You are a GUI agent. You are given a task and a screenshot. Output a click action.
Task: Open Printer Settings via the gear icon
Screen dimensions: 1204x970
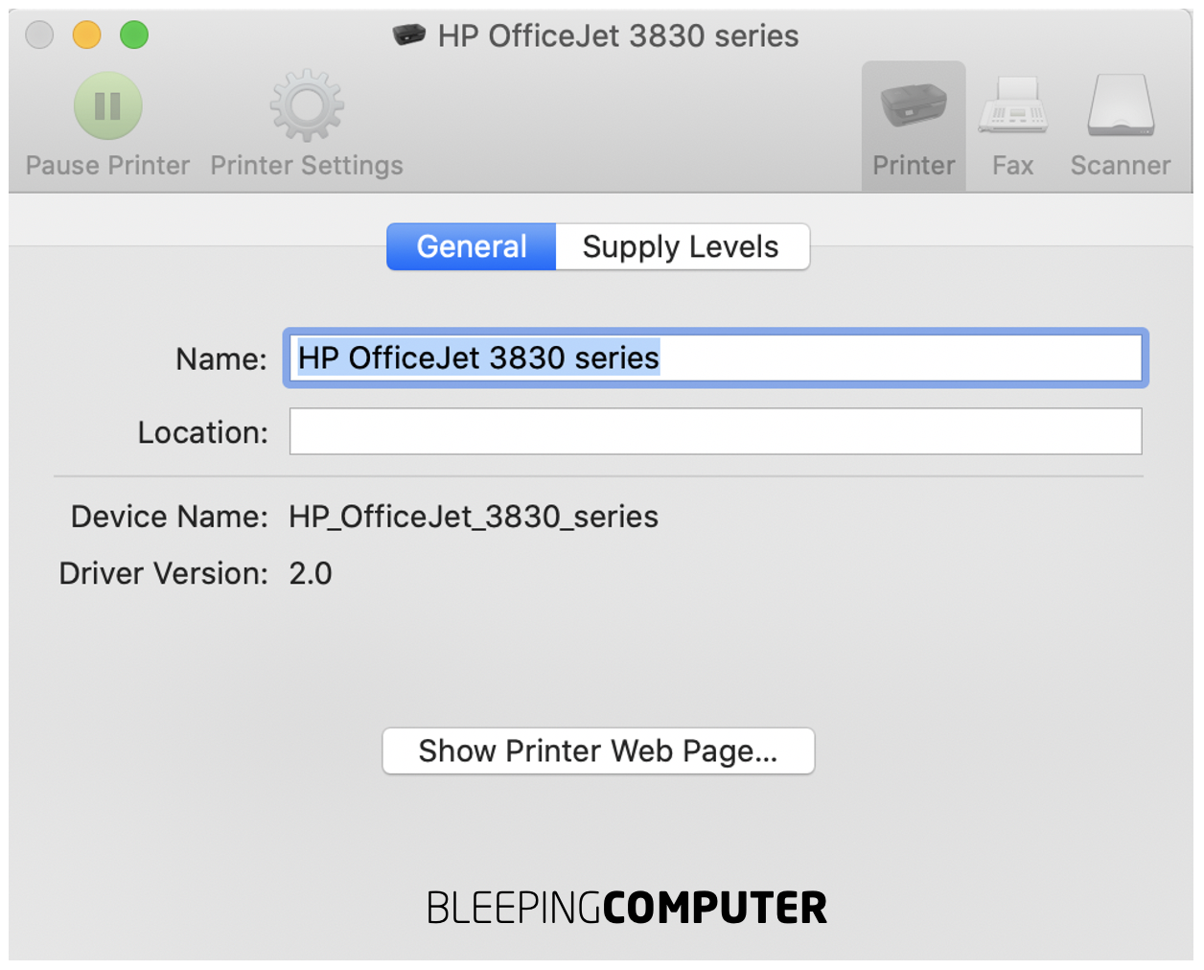[305, 105]
